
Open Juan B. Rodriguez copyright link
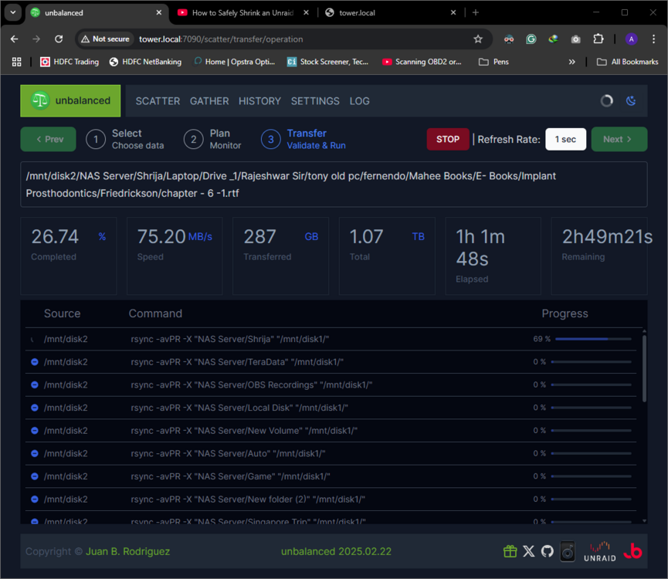(x=127, y=551)
